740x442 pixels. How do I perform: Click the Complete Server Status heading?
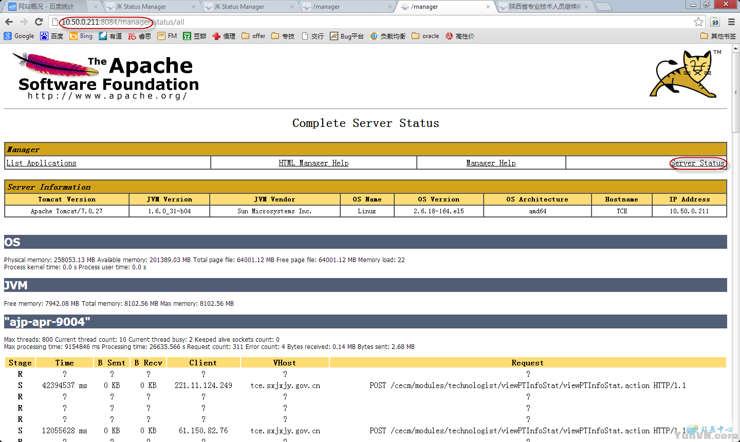366,123
